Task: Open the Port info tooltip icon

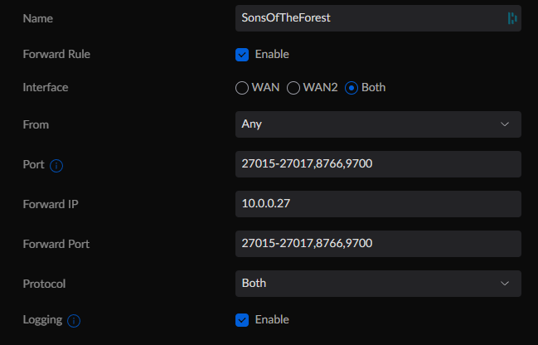Action: point(56,166)
